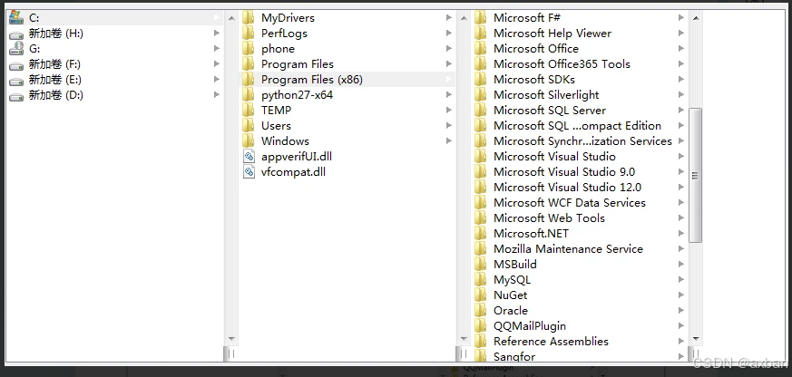Expand the arrow beside Microsoft.NET

681,233
